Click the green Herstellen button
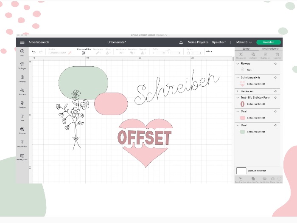This screenshot has height=223, width=297. [x=268, y=42]
